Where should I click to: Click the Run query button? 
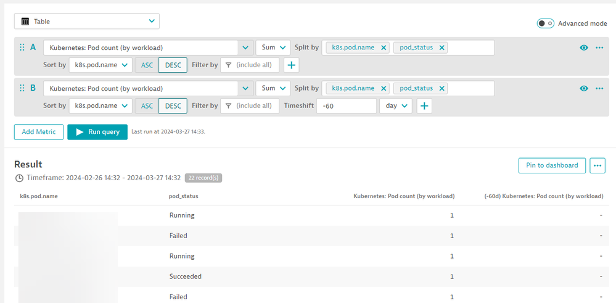coord(97,132)
